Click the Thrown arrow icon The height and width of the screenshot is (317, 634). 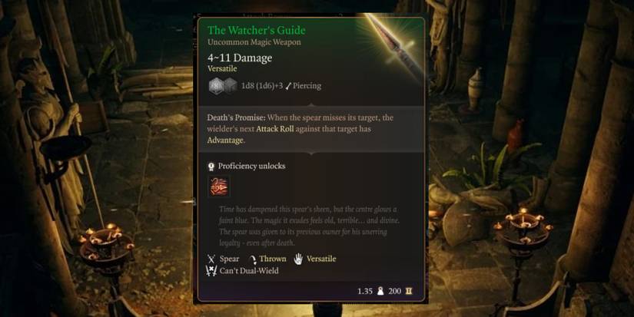pos(253,259)
